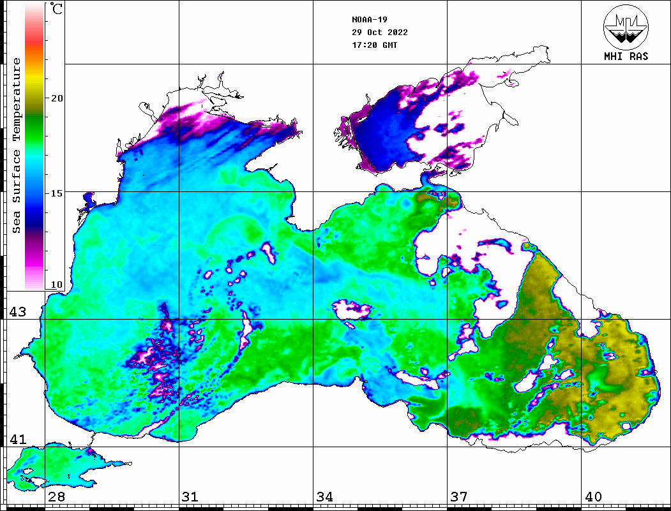
Task: Click the time '17:20 GMT'
Action: point(374,45)
